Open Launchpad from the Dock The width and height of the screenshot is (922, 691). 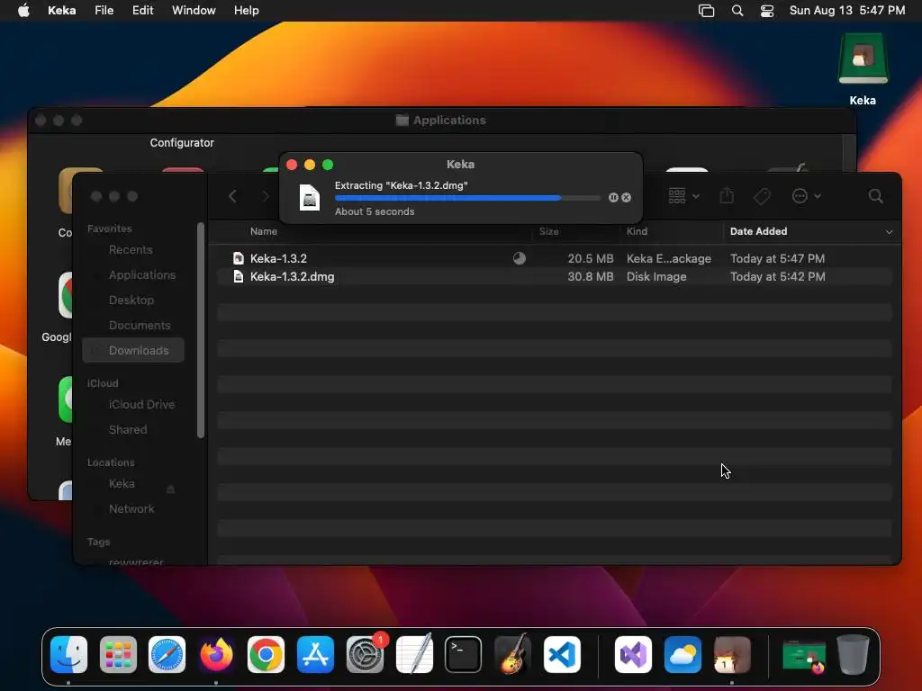tap(118, 655)
